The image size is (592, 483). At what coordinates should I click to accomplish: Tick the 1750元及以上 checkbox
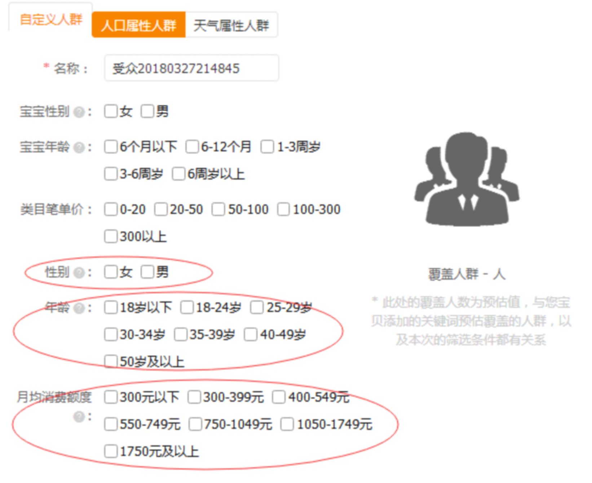(111, 451)
